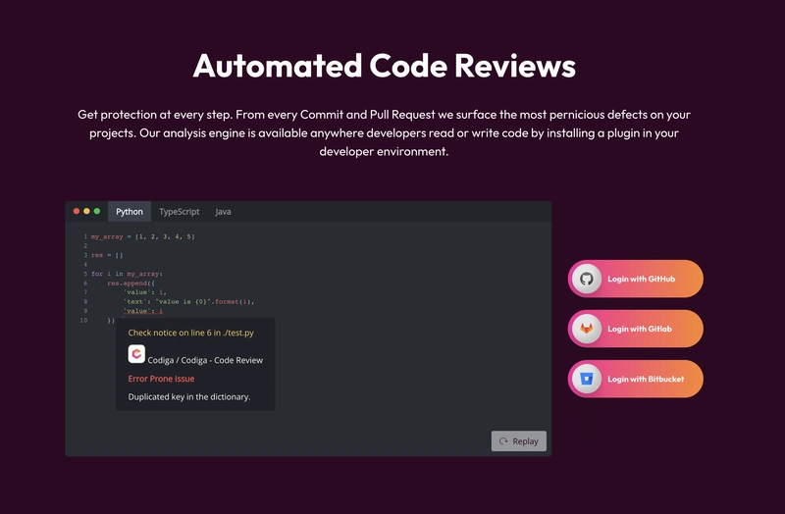Switch to the Python tab
Viewport: 785px width, 514px height.
(x=130, y=212)
